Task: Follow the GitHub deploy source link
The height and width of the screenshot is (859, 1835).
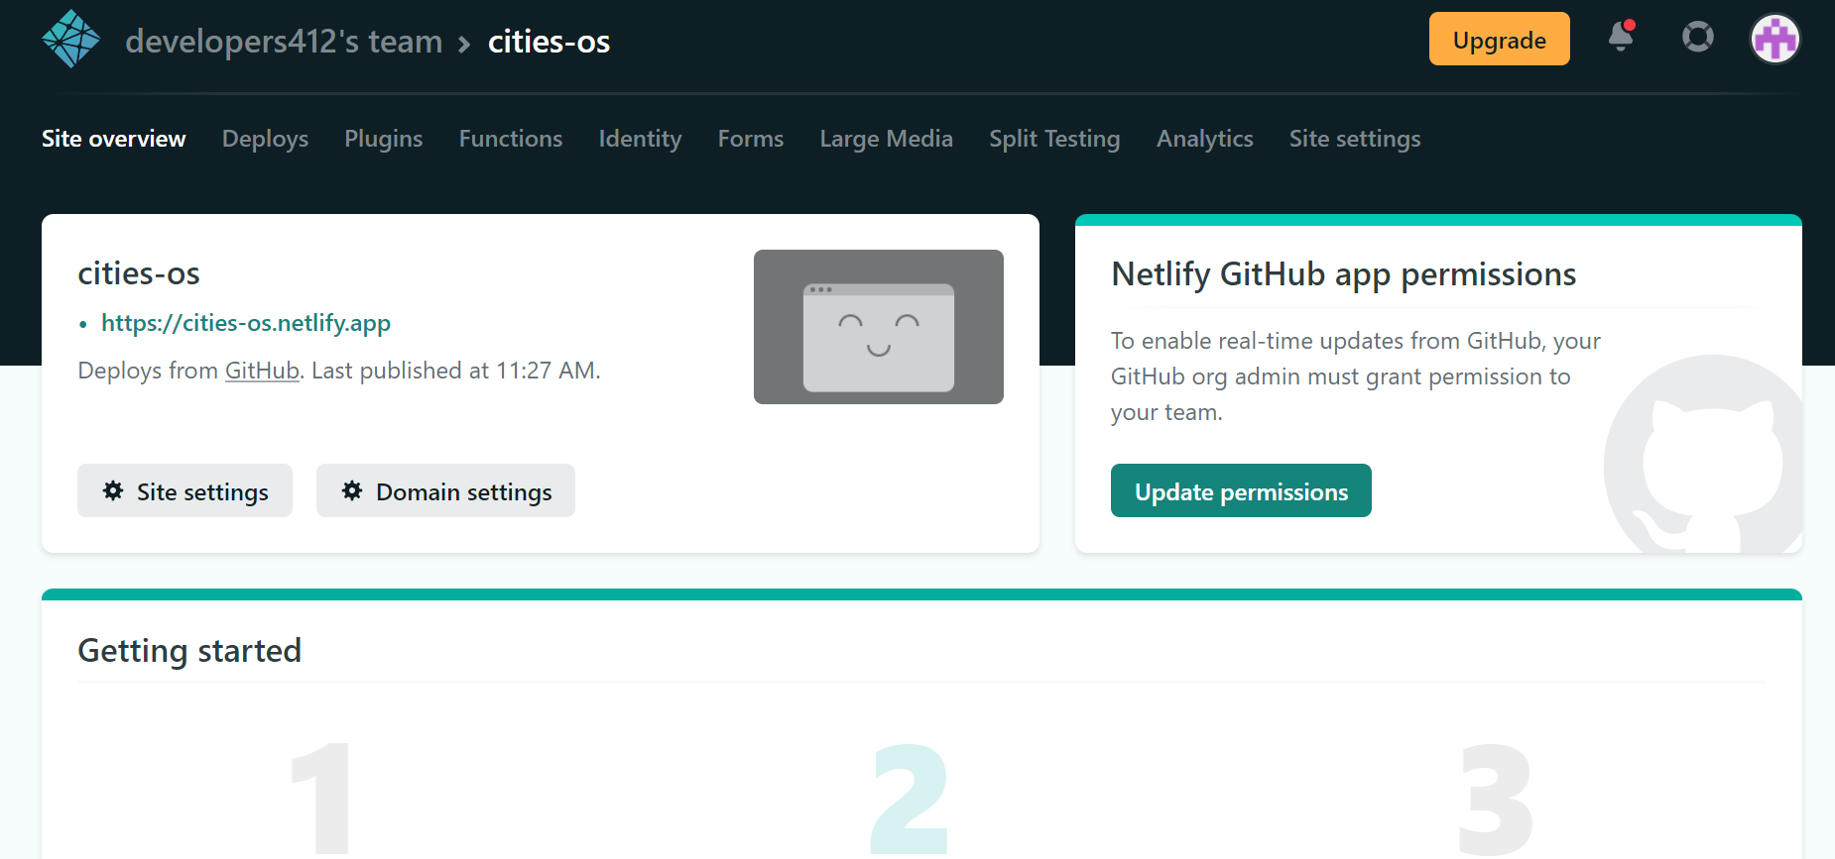Action: [262, 371]
